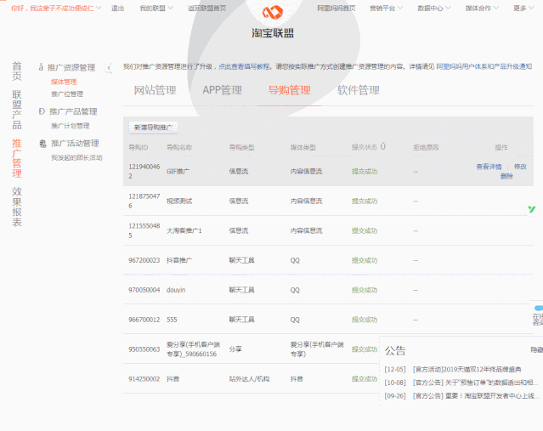Switch to the APP管理 tab
Viewport: 543px width, 431px height.
(223, 90)
